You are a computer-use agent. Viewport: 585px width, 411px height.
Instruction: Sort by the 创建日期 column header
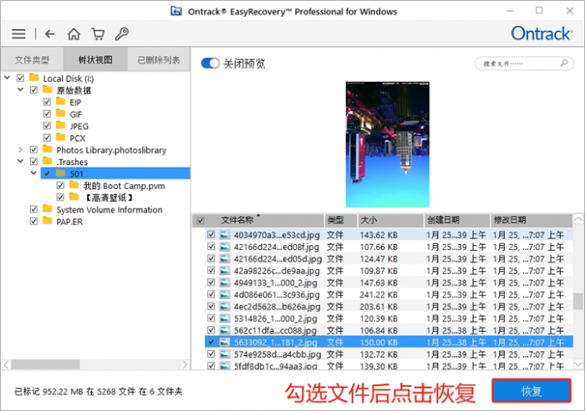[457, 220]
